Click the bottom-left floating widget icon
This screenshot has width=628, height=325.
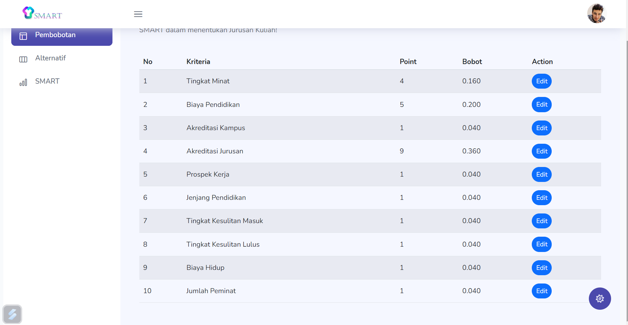pos(12,314)
